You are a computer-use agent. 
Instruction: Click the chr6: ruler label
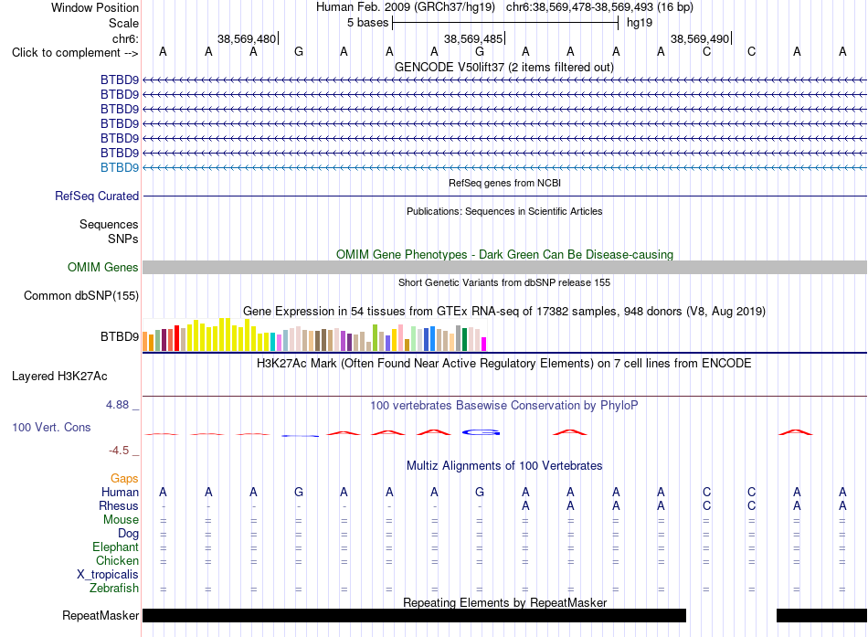click(x=125, y=38)
